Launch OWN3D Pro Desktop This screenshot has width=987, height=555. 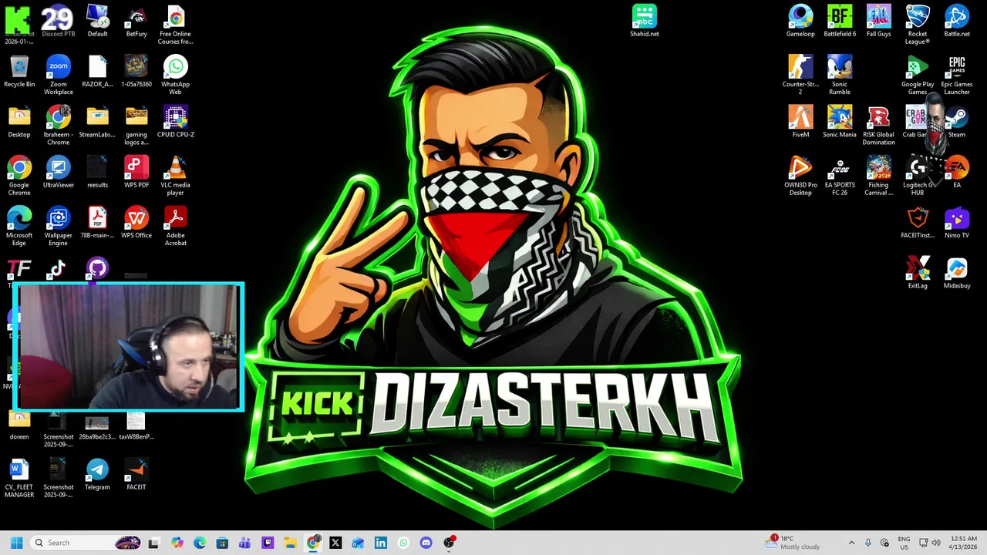click(x=800, y=175)
